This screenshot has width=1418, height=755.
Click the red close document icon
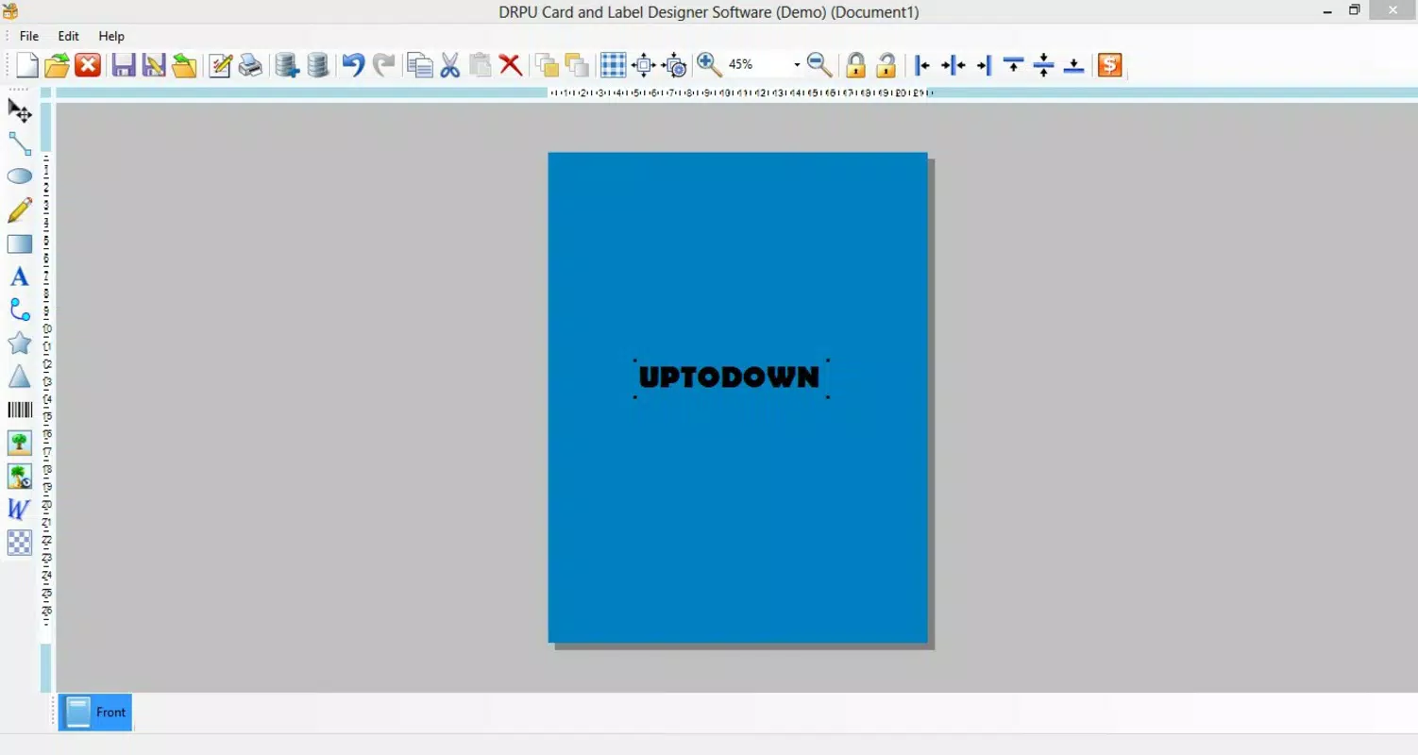coord(88,65)
